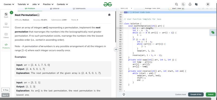Click the Prev problem button

point(5,90)
